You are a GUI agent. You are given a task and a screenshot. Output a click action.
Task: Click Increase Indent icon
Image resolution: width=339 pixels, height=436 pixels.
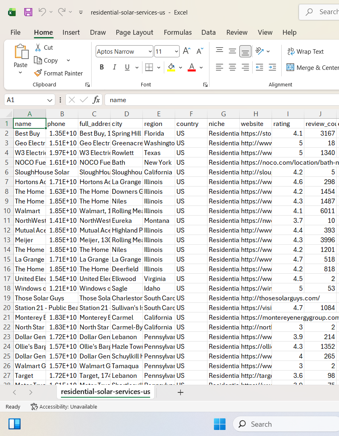click(x=272, y=67)
